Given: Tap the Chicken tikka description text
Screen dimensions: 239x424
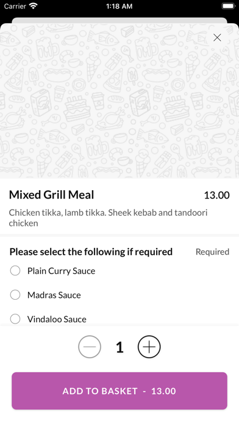Looking at the screenshot, I should tap(108, 217).
